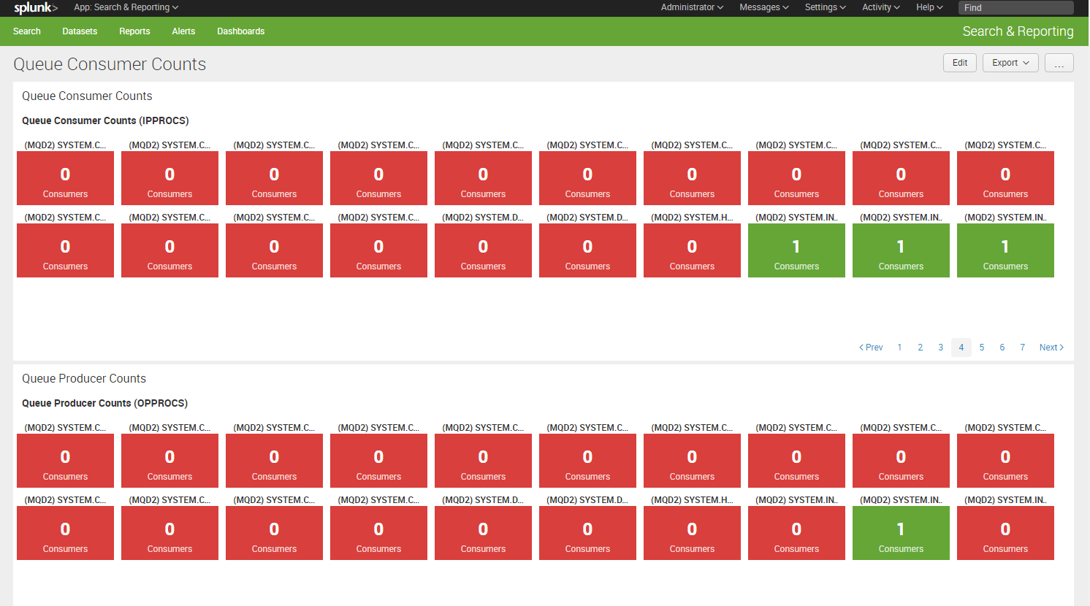Open the Dashboards tab
Image resolution: width=1090 pixels, height=606 pixels.
240,31
